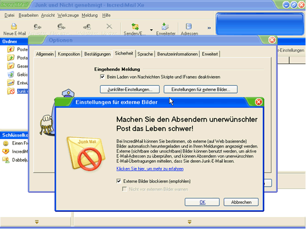Click the Weiterleiten forward toolbar icon
The image size is (306, 229).
[x=87, y=26]
